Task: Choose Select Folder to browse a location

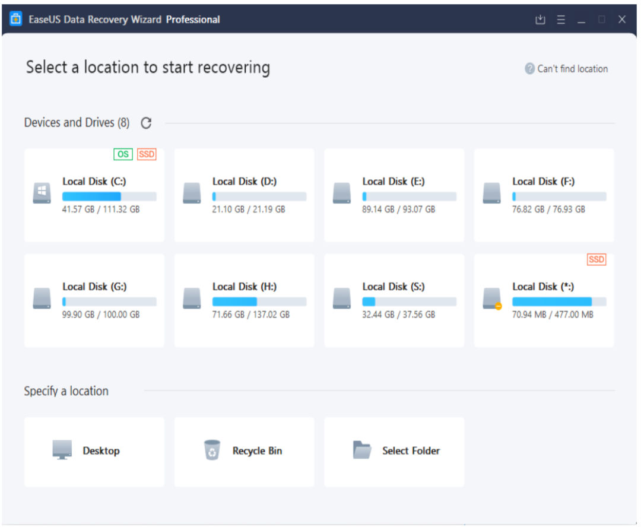Action: tap(394, 452)
